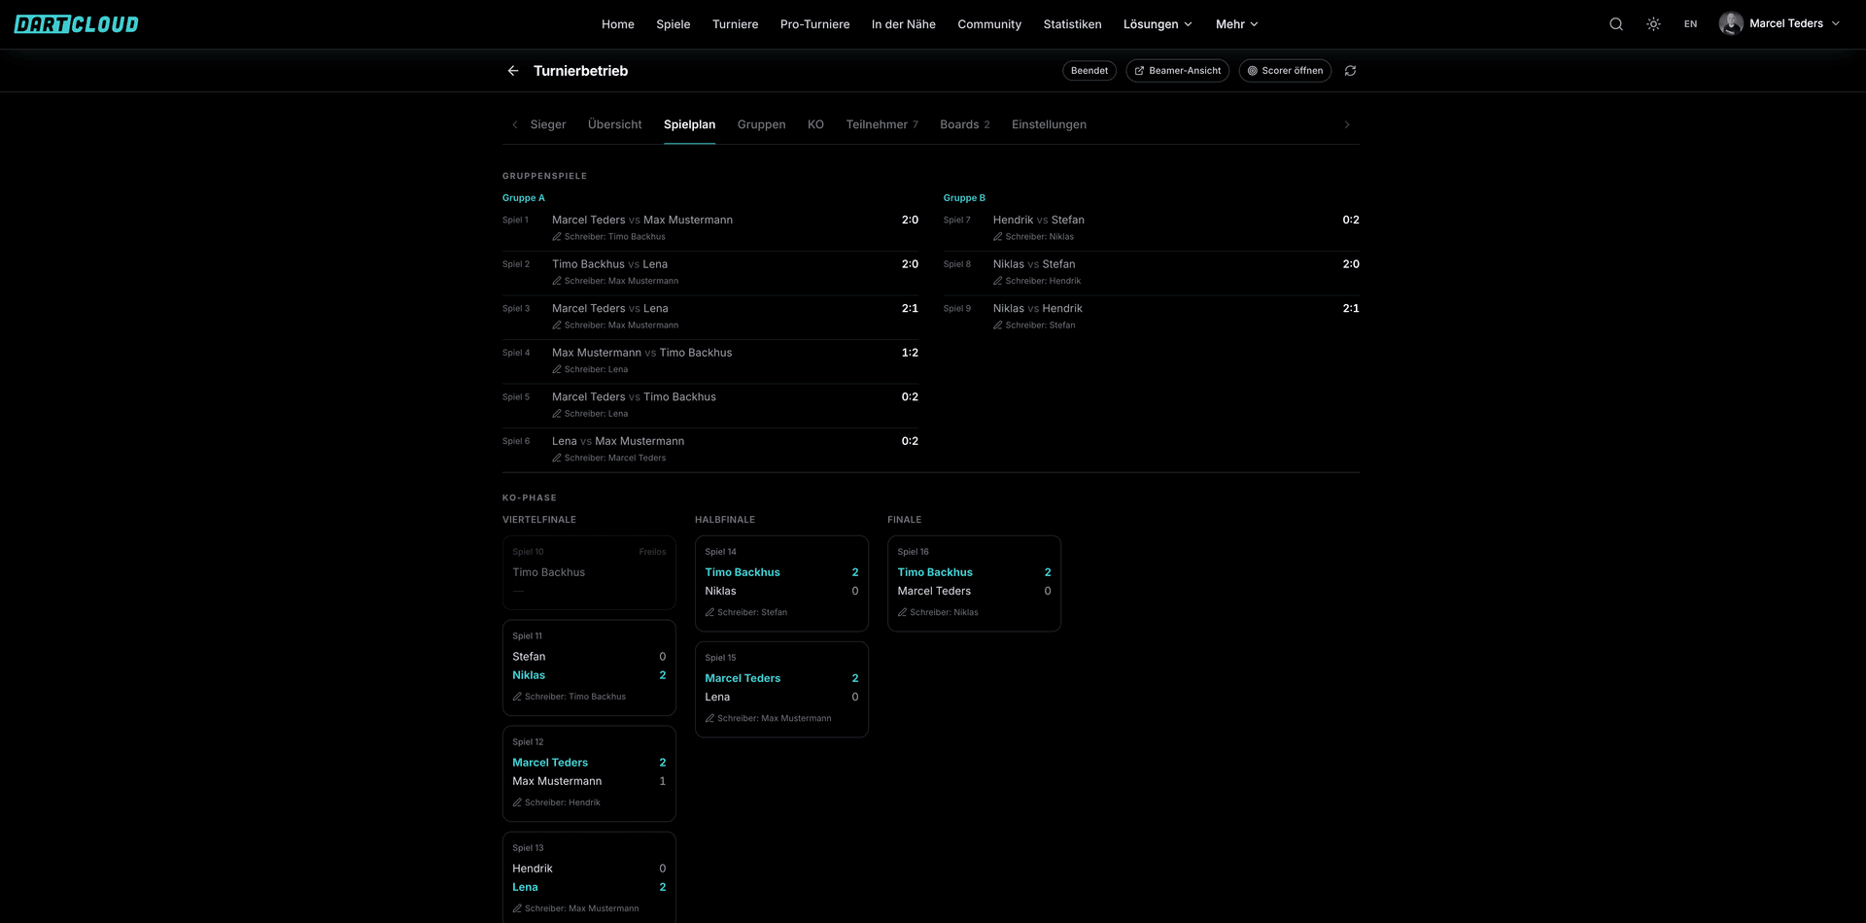This screenshot has width=1866, height=923.
Task: Open the search icon in header
Action: pyautogui.click(x=1616, y=24)
